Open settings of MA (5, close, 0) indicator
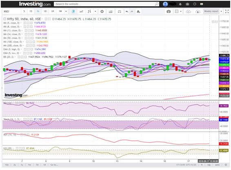The image size is (231, 170). 28,23
